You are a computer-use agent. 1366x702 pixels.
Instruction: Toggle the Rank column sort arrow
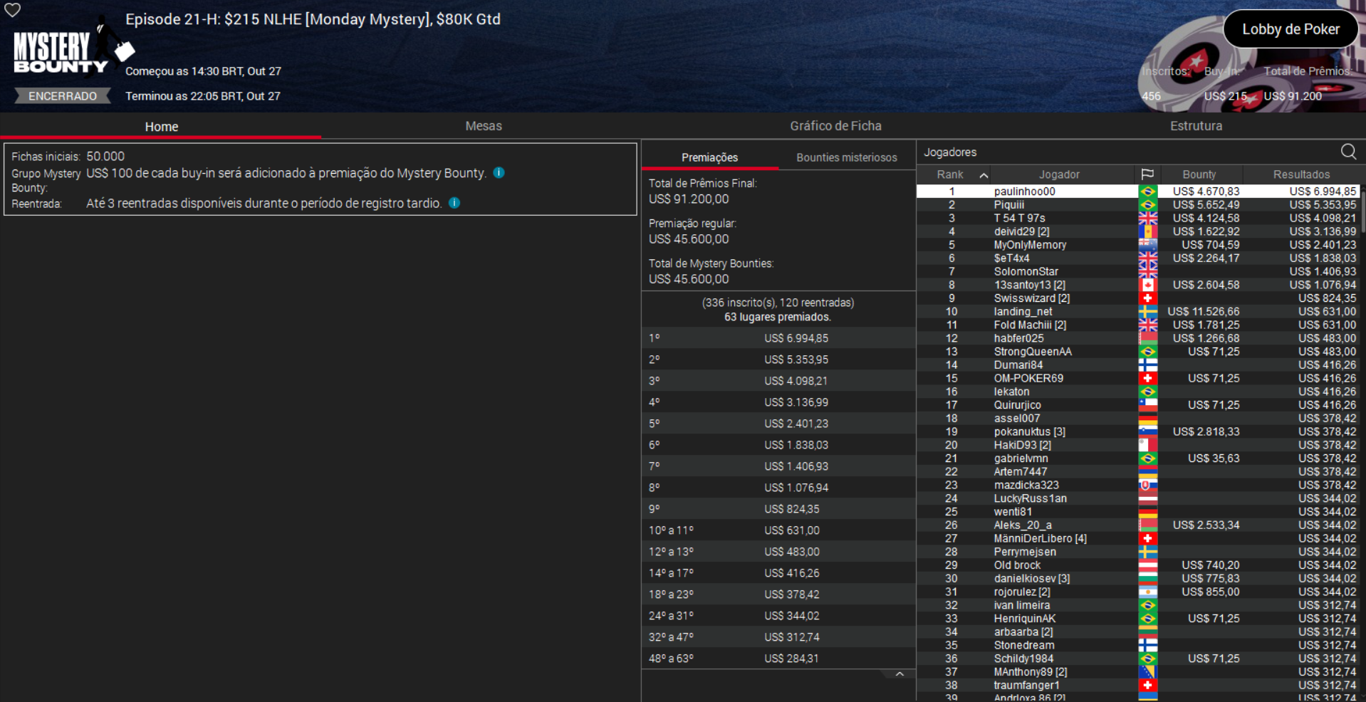click(x=984, y=174)
